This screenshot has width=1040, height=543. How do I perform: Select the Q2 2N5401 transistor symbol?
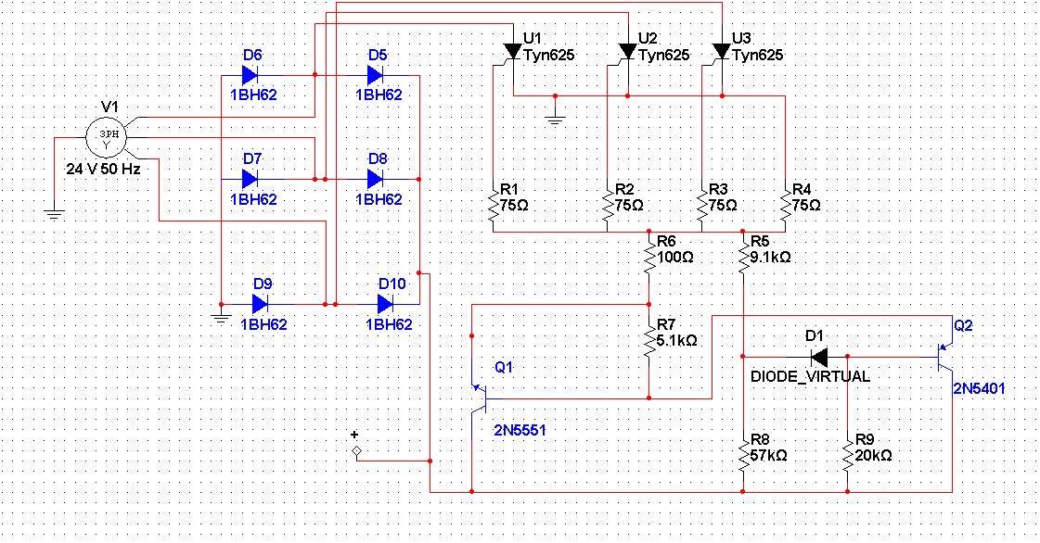point(946,357)
